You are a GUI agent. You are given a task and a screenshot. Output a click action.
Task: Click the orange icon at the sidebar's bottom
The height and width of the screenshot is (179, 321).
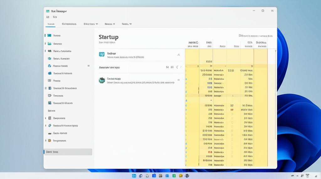[50, 133]
